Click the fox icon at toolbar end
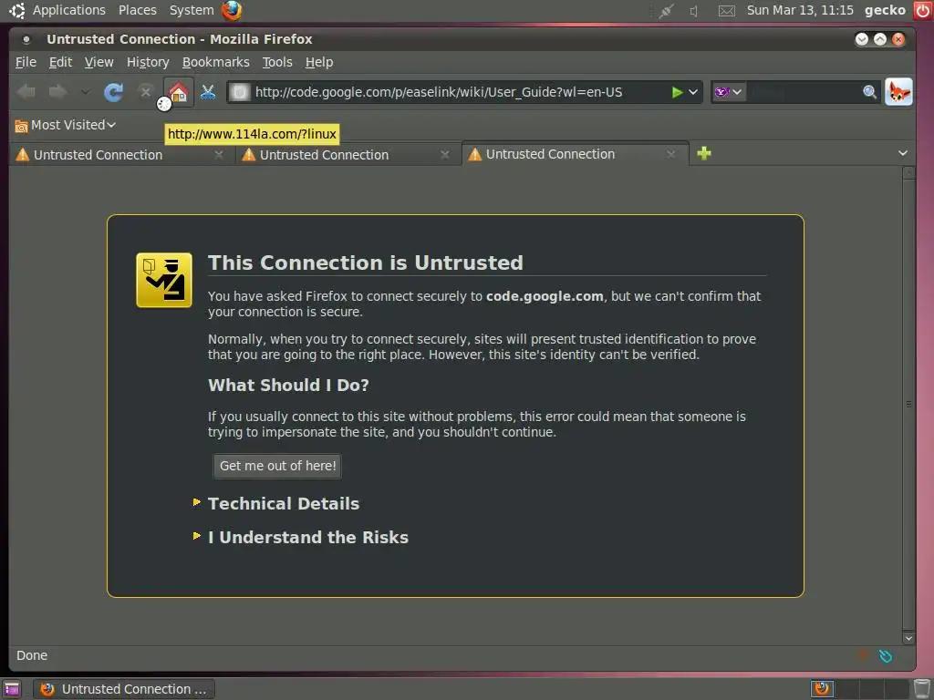This screenshot has height=700, width=934. tap(898, 92)
